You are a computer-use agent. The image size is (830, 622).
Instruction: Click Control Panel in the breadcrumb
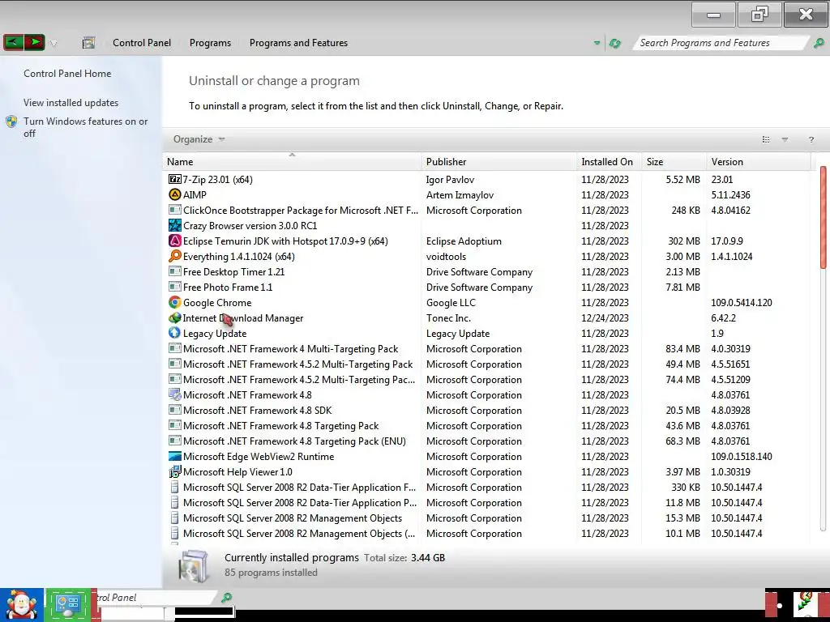coord(142,43)
